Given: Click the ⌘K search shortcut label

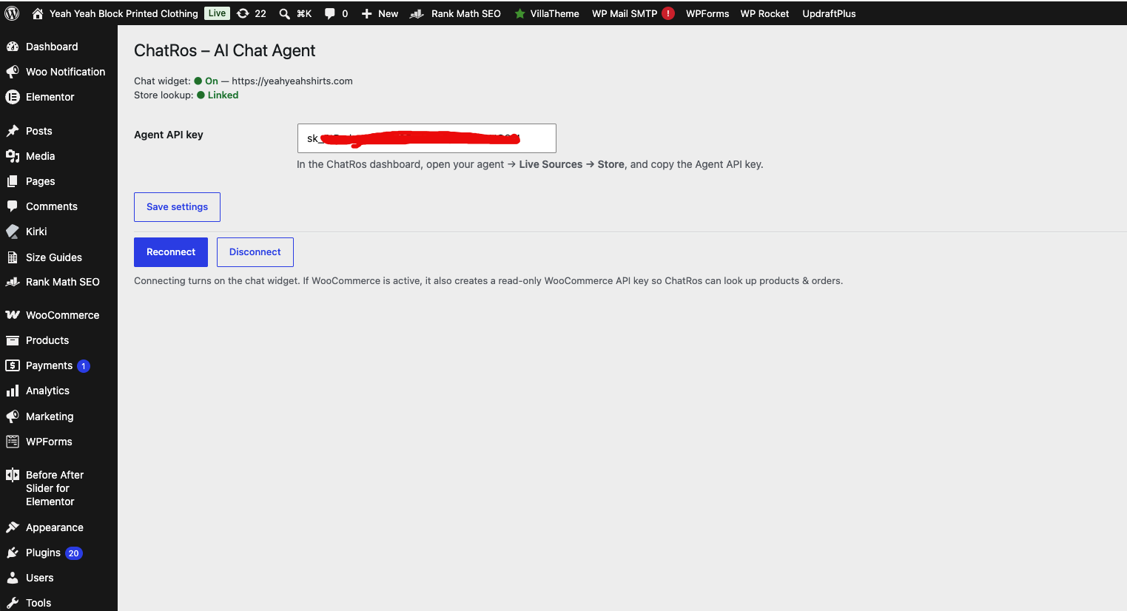Looking at the screenshot, I should click(304, 13).
